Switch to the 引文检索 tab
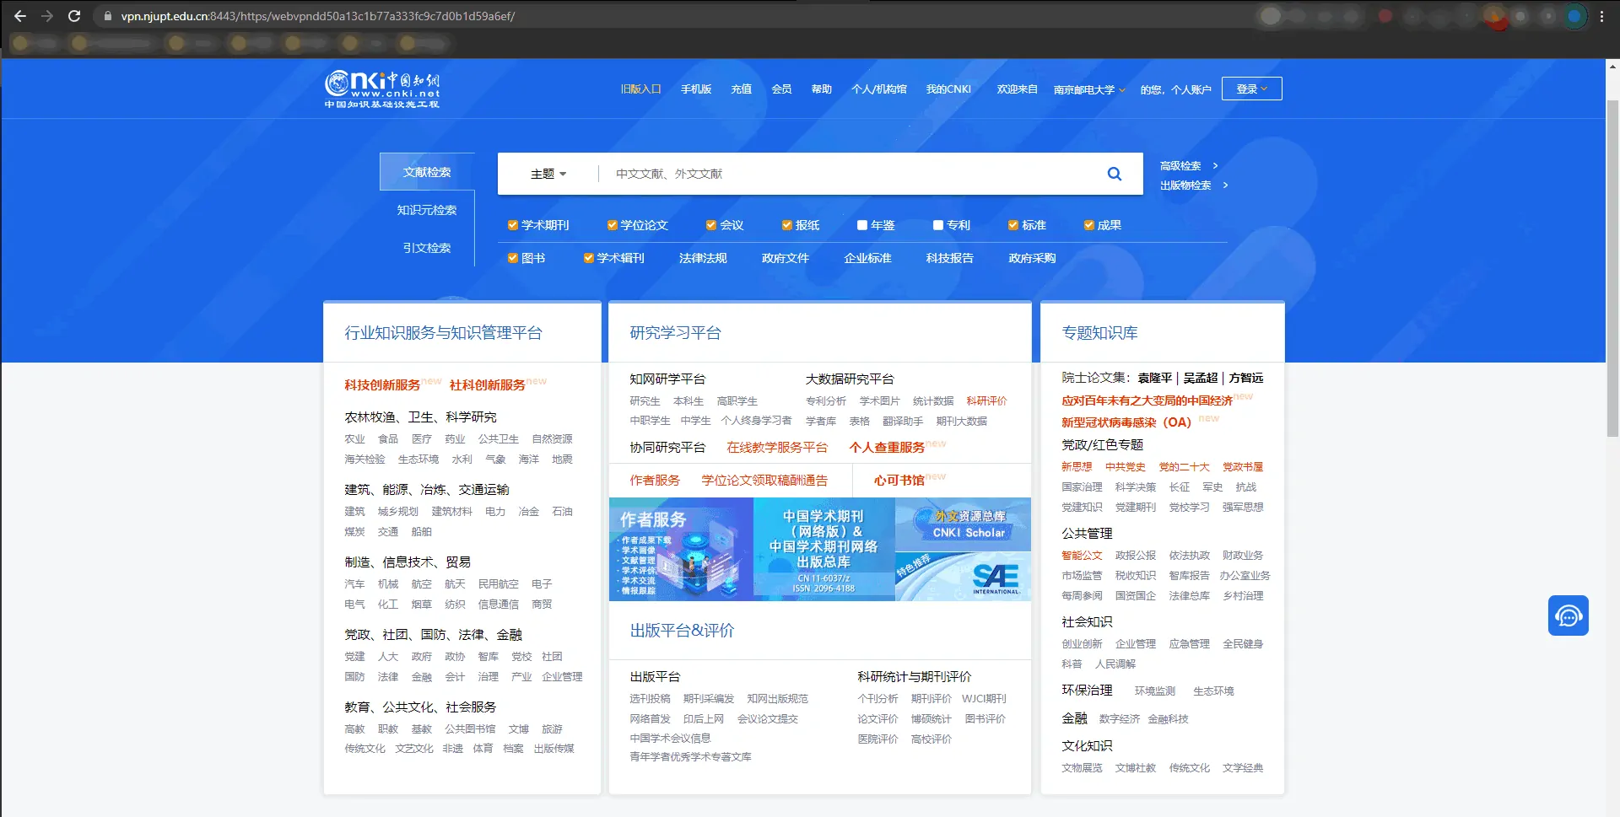Screen dimensions: 1620x817 [x=427, y=248]
